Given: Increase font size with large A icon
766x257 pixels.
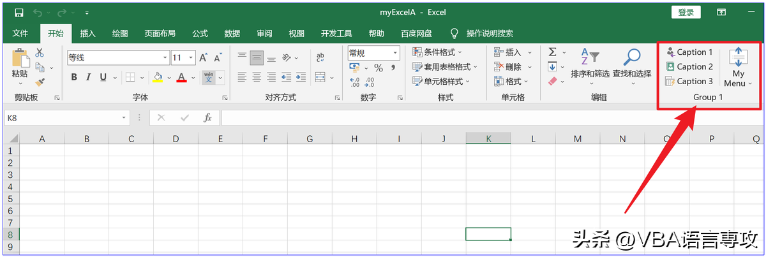Looking at the screenshot, I should coord(204,57).
